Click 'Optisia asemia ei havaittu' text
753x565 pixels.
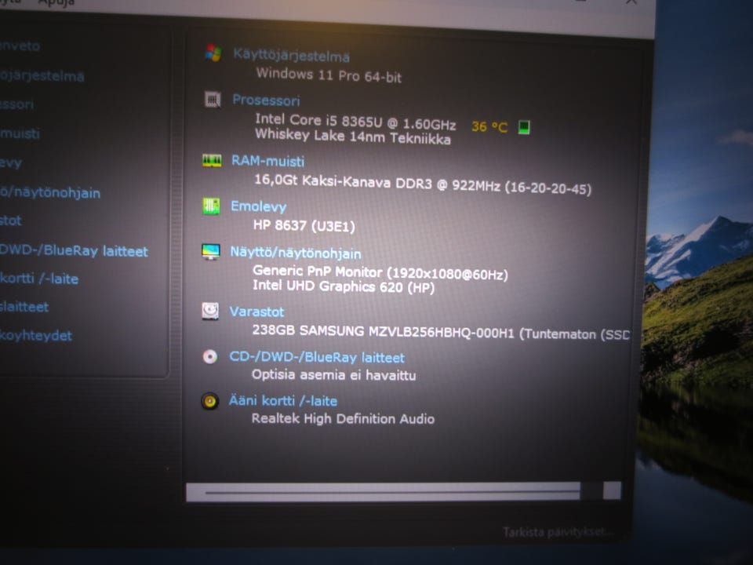coord(334,374)
